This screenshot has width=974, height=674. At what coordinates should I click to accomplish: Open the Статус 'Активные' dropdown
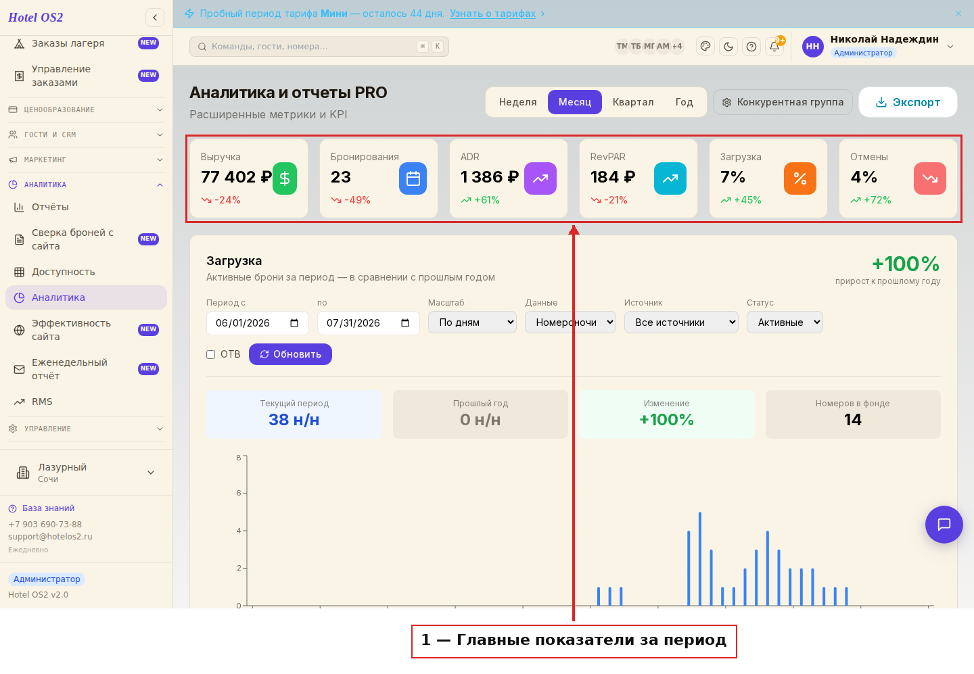coord(785,322)
